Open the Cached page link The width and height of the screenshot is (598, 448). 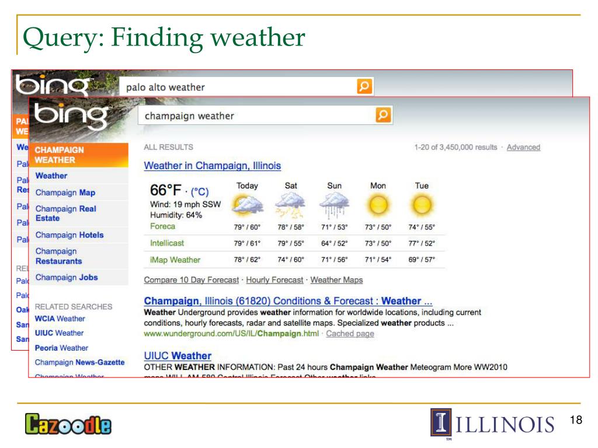(350, 334)
